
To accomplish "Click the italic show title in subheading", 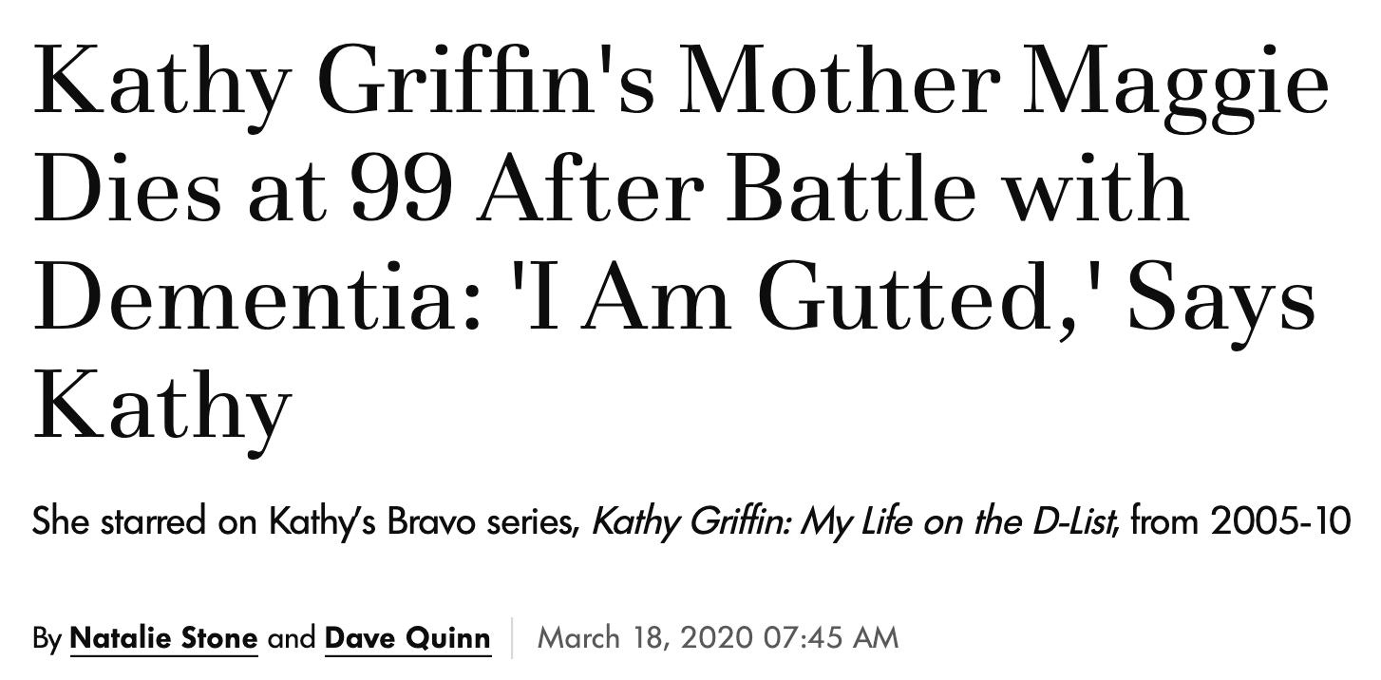I will click(x=853, y=521).
